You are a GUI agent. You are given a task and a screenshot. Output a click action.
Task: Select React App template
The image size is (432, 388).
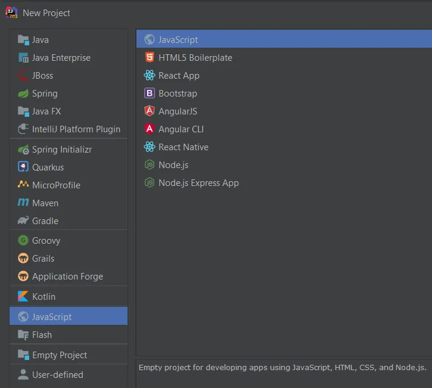pyautogui.click(x=284, y=76)
